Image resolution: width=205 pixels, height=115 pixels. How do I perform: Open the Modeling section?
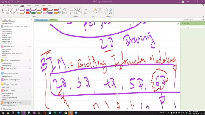(x=7, y=96)
